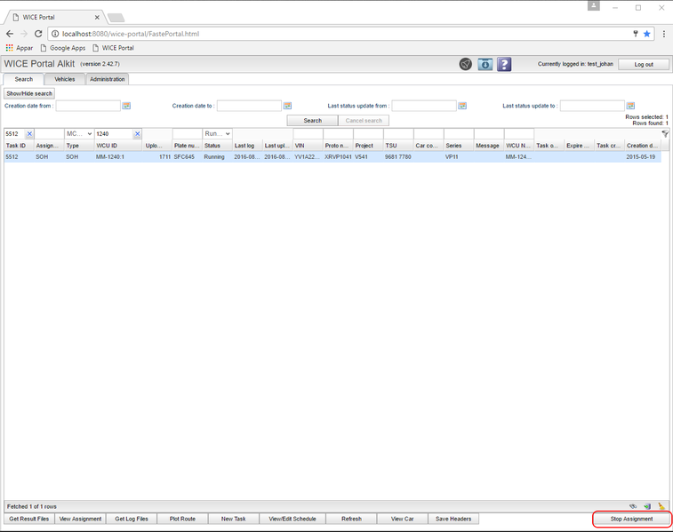The height and width of the screenshot is (532, 673).
Task: Click the Get Result Files button
Action: click(29, 519)
